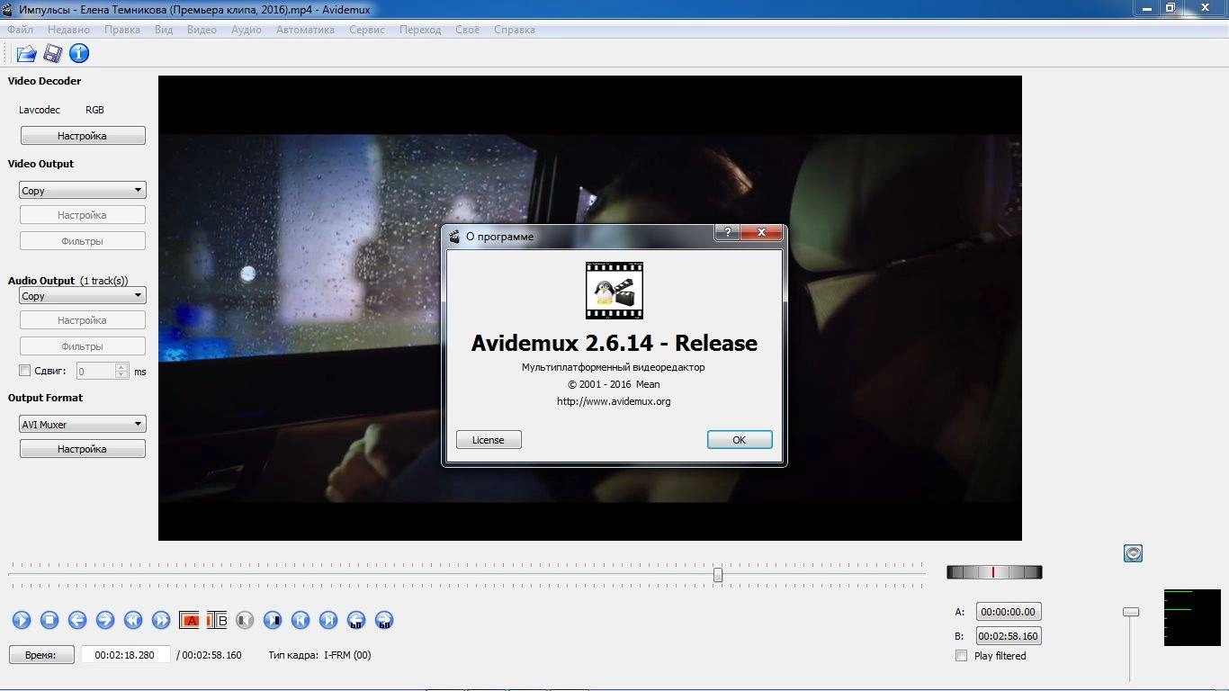This screenshot has width=1229, height=691.
Task: Click the Тип кадра I-FRM (00) text
Action: tap(319, 655)
